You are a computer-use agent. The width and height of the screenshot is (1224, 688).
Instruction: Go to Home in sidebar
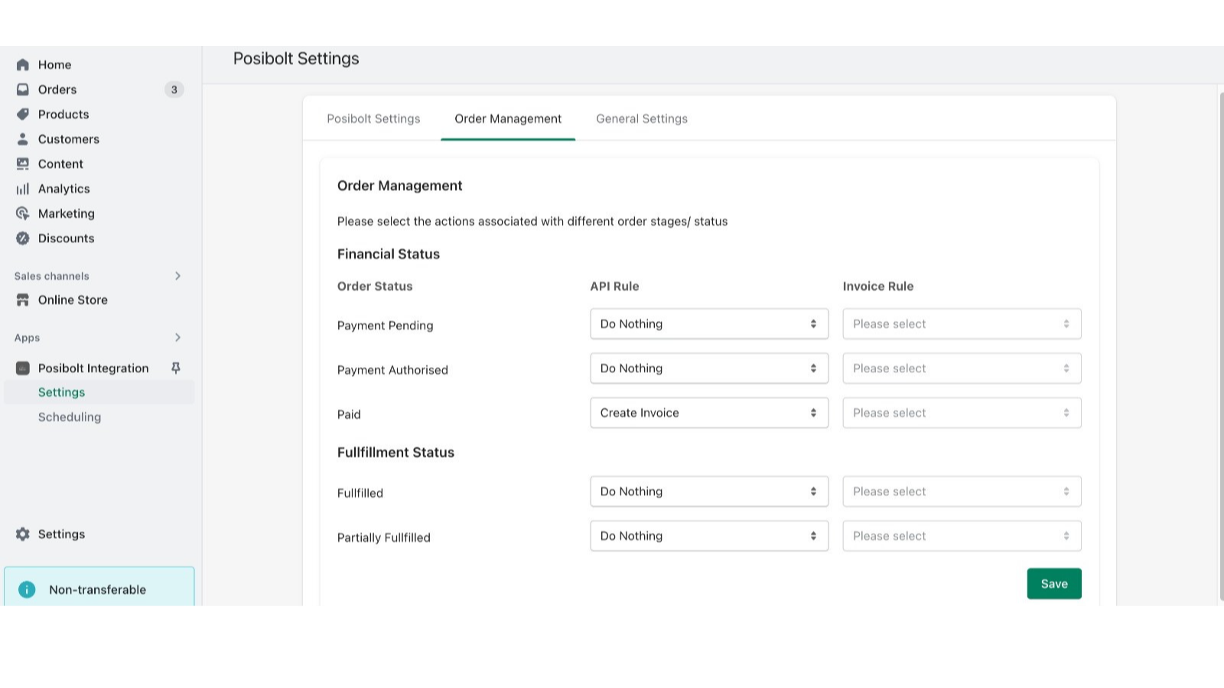(54, 65)
